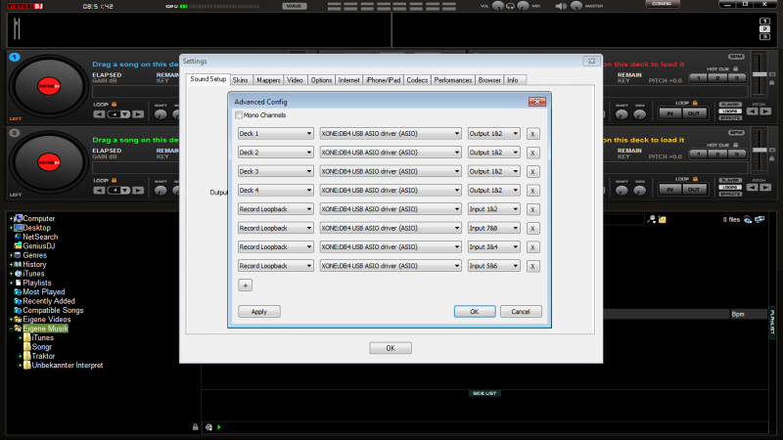
Task: Add a new channel row with plus button
Action: coord(246,286)
